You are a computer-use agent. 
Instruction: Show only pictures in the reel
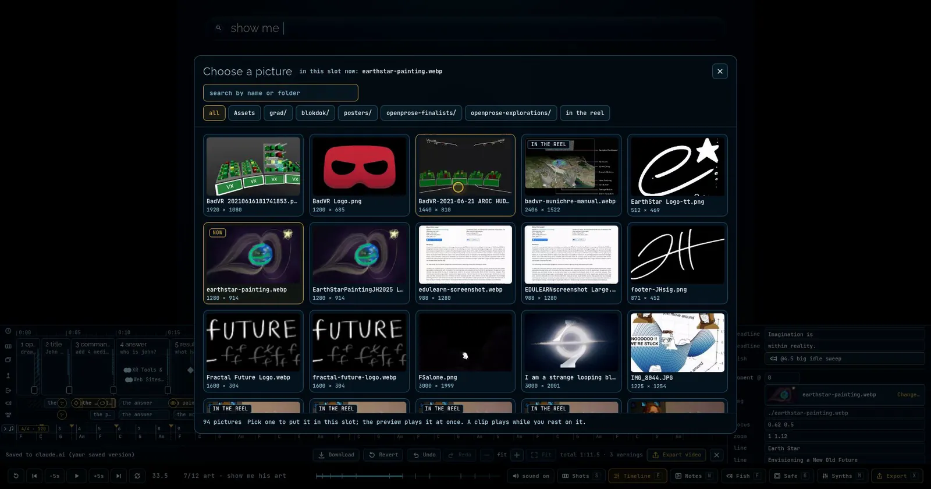tap(585, 113)
